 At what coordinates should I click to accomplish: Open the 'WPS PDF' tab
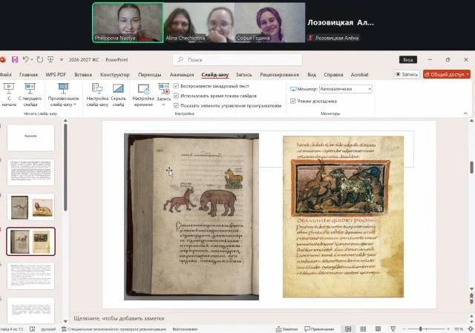pos(56,74)
